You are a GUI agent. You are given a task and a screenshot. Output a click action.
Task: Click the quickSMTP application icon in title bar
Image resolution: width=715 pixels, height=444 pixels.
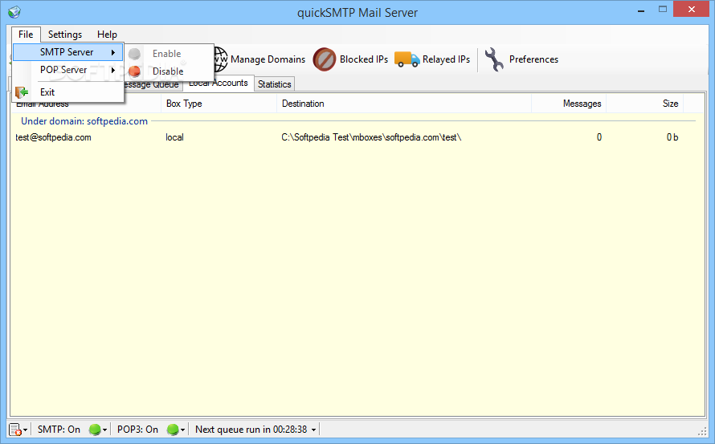[x=14, y=12]
